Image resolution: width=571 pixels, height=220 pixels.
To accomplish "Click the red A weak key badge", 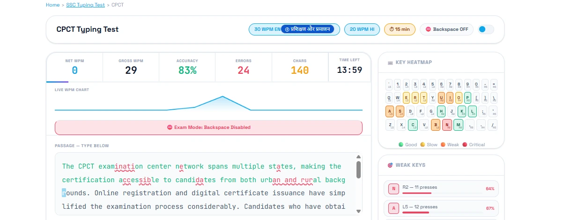I will coord(393,208).
